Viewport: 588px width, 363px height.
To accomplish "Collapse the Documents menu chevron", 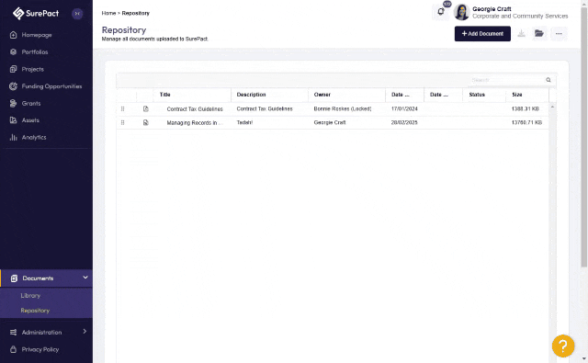I will [x=85, y=278].
